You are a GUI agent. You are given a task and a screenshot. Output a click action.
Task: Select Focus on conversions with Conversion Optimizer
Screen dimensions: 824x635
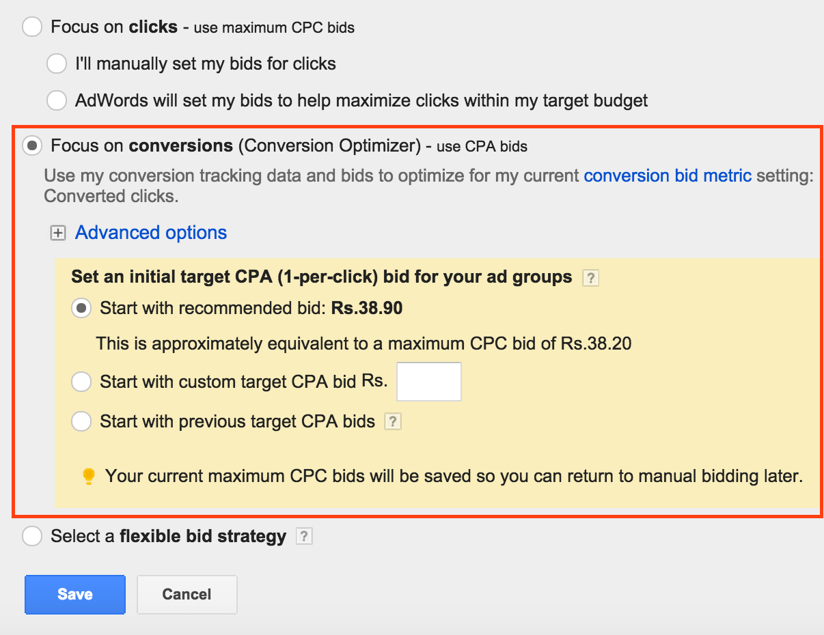[32, 145]
